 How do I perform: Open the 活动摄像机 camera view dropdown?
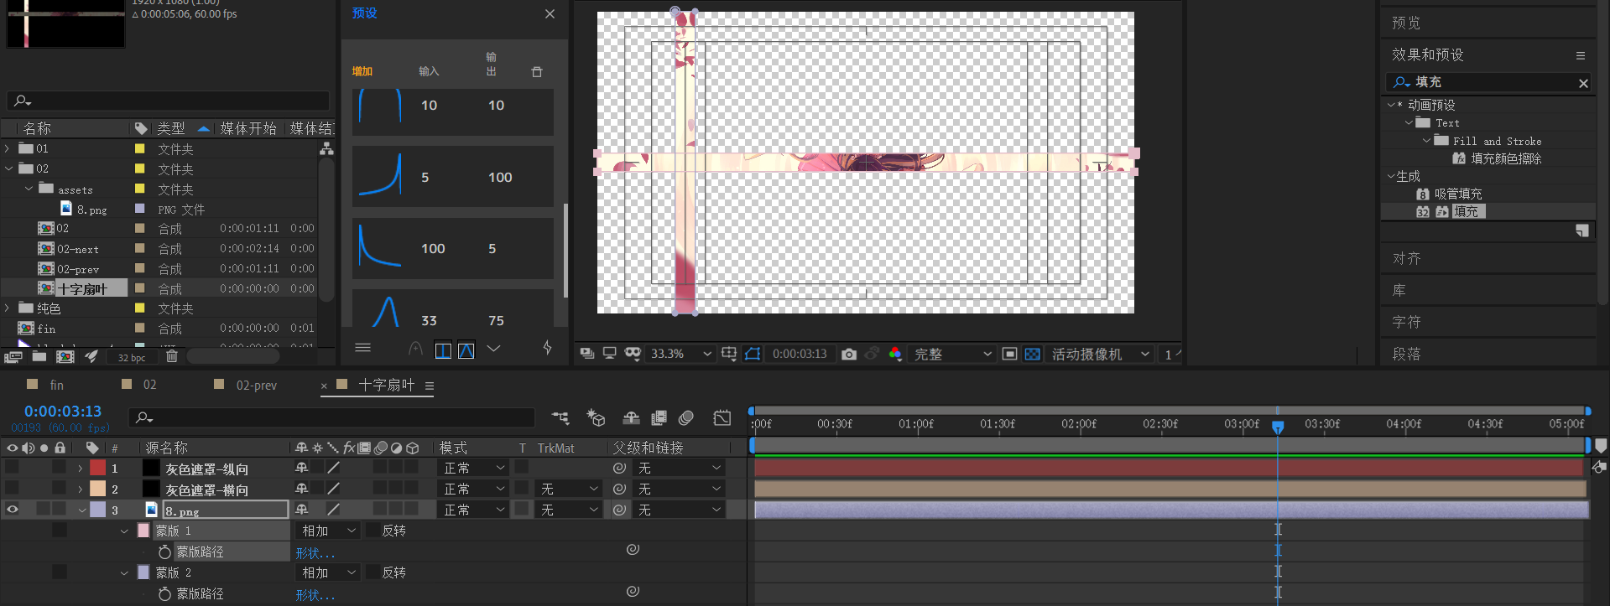pyautogui.click(x=1100, y=354)
